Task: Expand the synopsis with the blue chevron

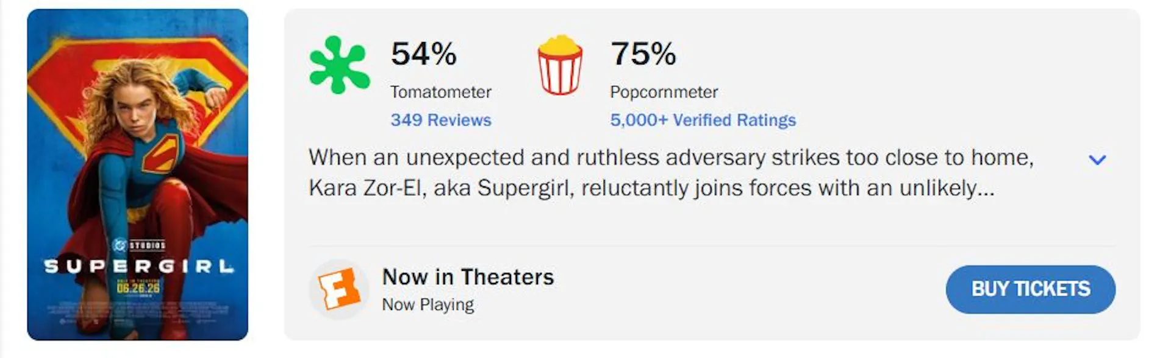Action: click(1097, 160)
